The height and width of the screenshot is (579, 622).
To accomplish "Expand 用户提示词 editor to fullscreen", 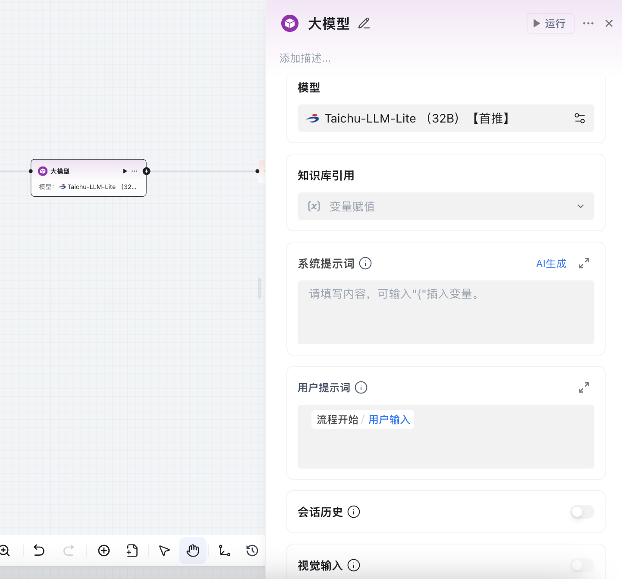I will tap(584, 387).
